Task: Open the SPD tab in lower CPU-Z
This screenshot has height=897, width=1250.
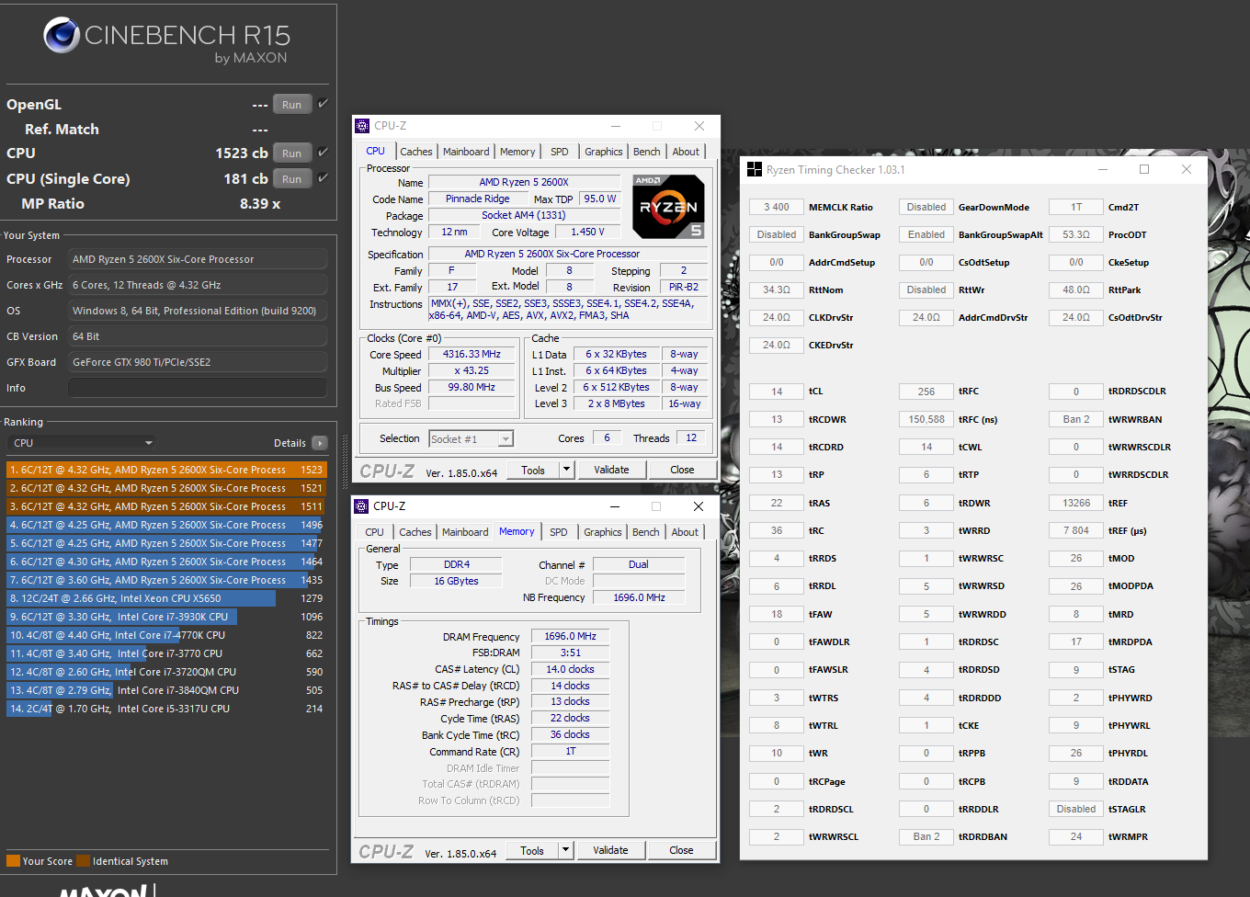Action: tap(559, 532)
